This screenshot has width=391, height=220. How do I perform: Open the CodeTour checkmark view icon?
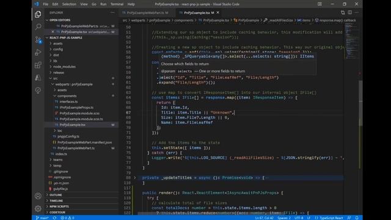tap(38, 90)
